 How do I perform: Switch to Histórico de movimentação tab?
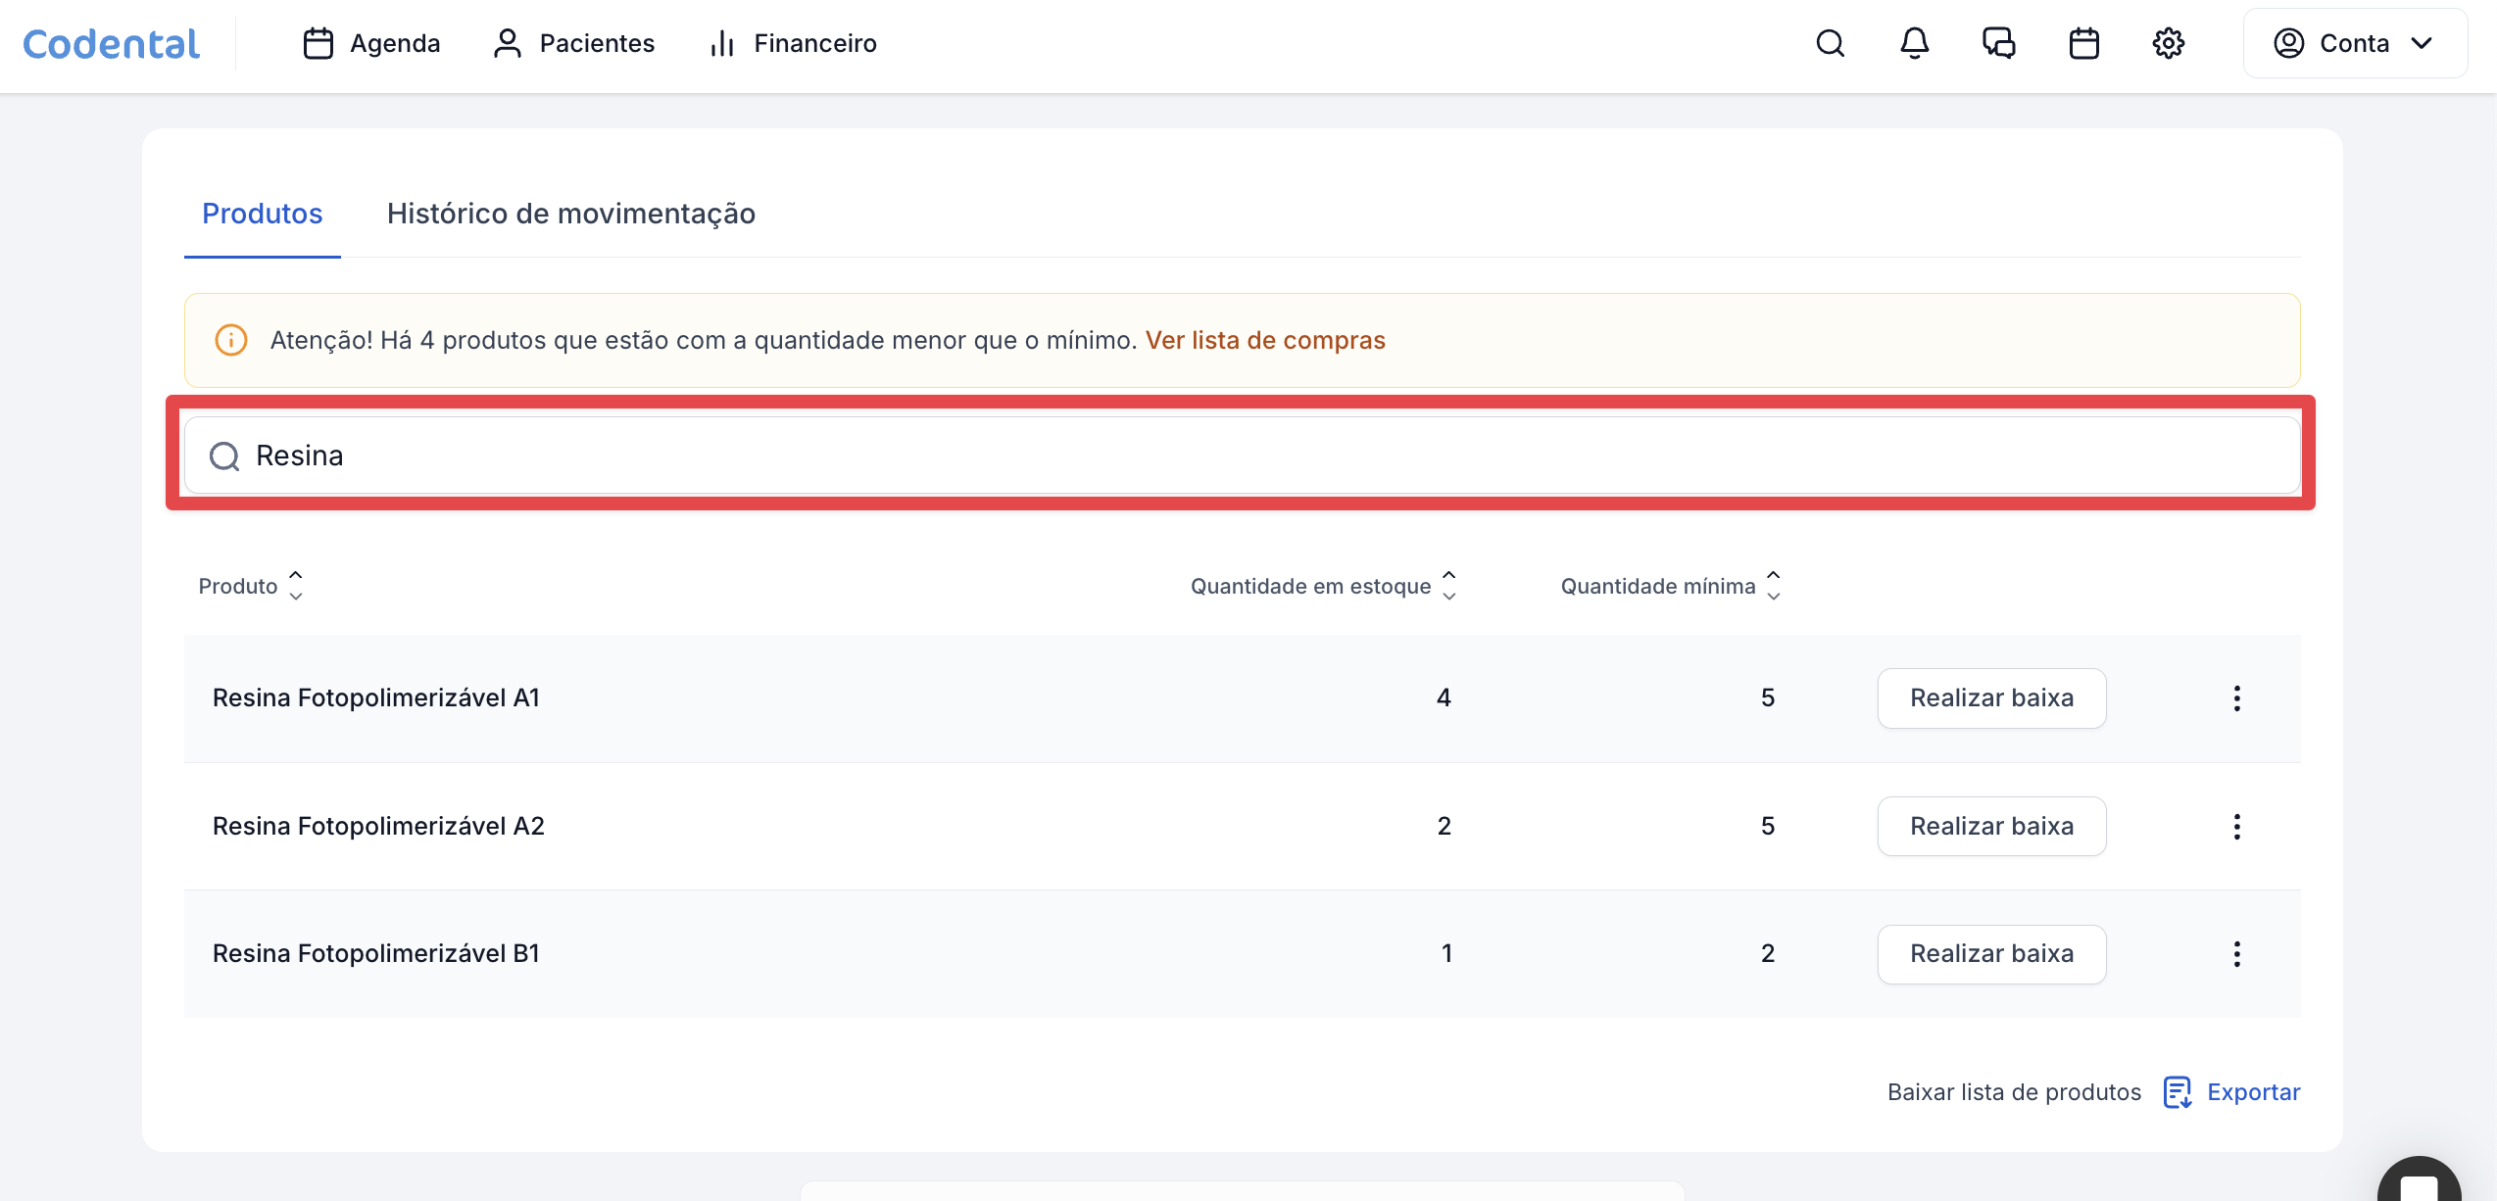(570, 214)
